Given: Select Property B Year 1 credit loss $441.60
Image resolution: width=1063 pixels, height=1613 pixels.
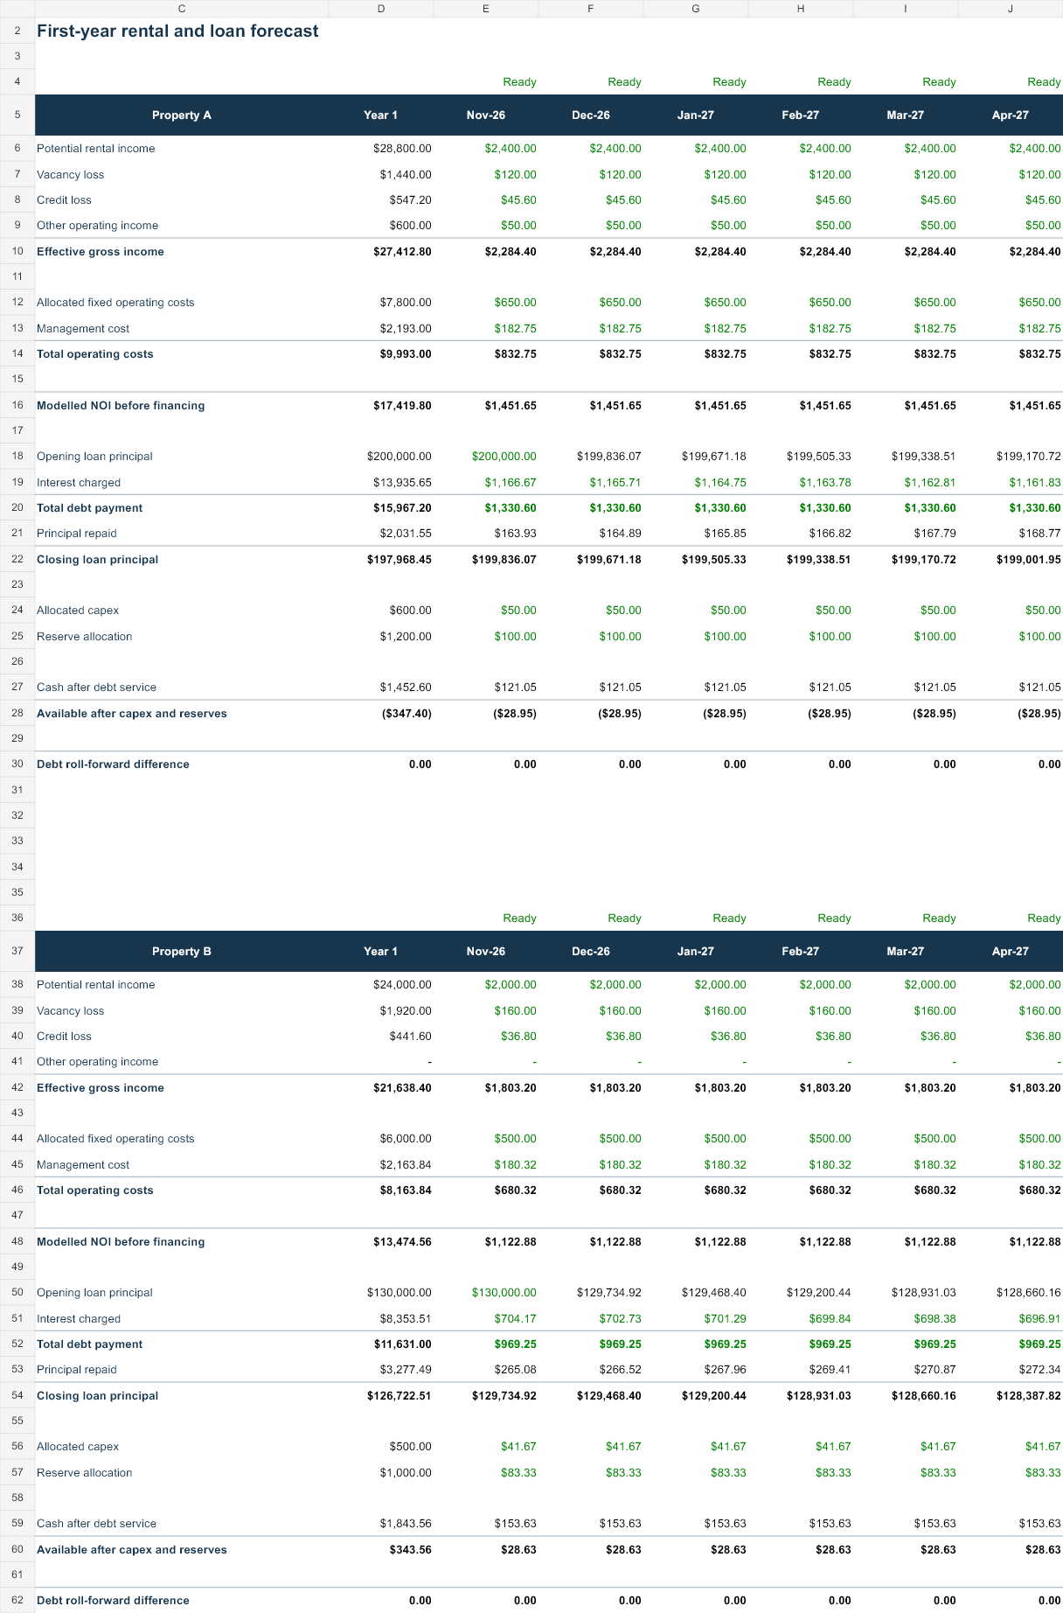Looking at the screenshot, I should [411, 1037].
